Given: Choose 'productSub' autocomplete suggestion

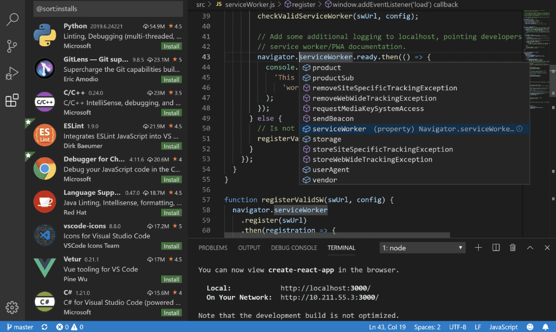Looking at the screenshot, I should pyautogui.click(x=414, y=78).
